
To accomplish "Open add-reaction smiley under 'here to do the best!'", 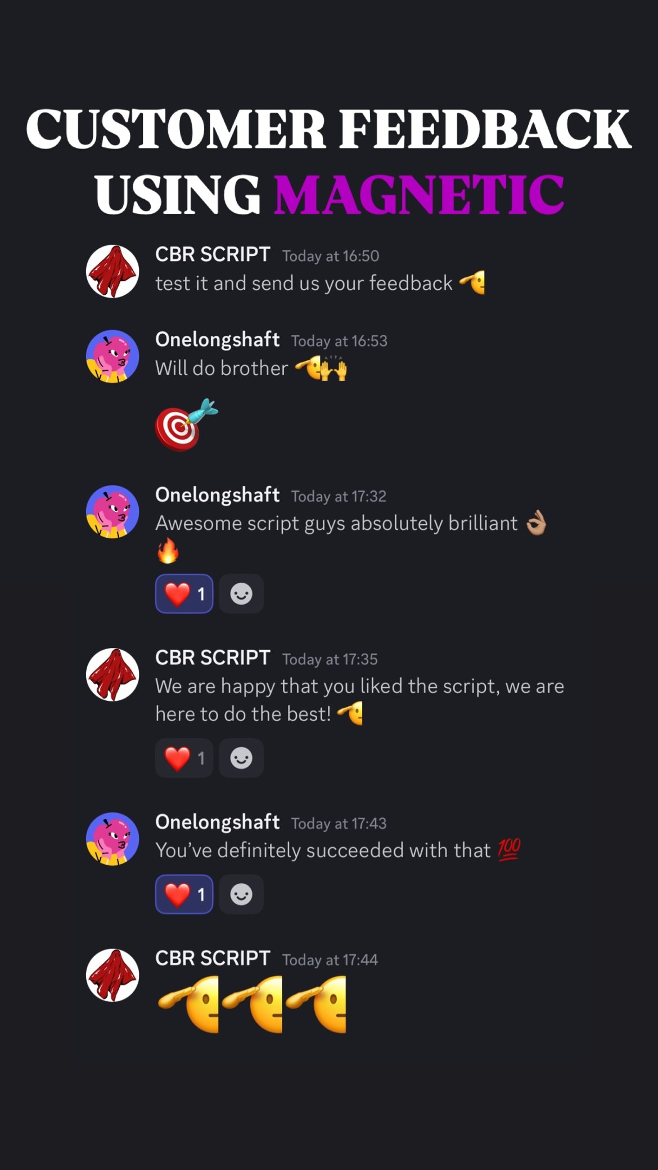I will coord(241,758).
